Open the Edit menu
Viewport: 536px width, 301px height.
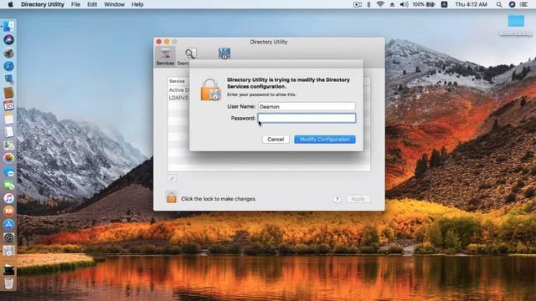(x=92, y=4)
